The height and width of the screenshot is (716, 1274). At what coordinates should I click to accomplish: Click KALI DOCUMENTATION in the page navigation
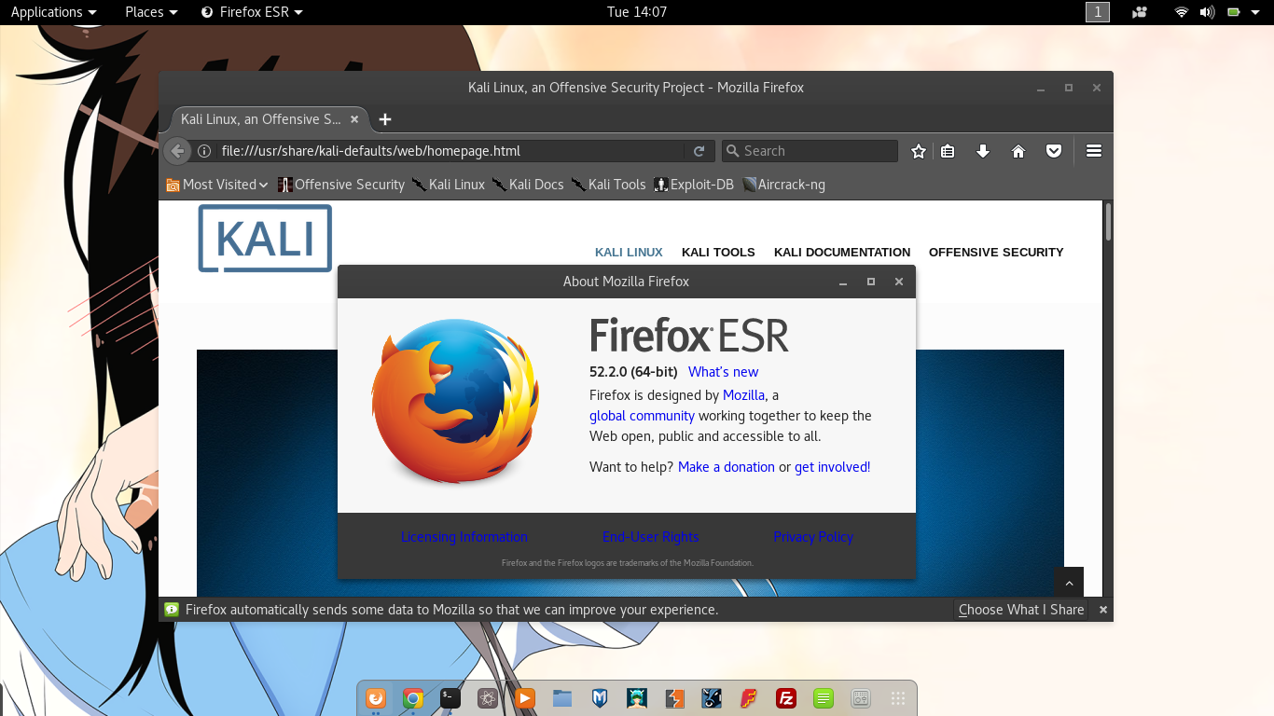(842, 253)
